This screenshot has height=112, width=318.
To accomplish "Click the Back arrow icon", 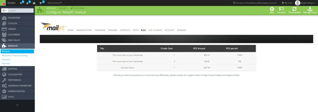I will (272, 9).
